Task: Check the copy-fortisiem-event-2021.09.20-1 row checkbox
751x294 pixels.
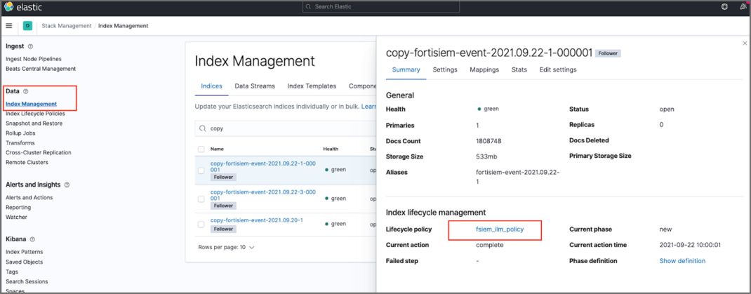Action: coord(201,224)
